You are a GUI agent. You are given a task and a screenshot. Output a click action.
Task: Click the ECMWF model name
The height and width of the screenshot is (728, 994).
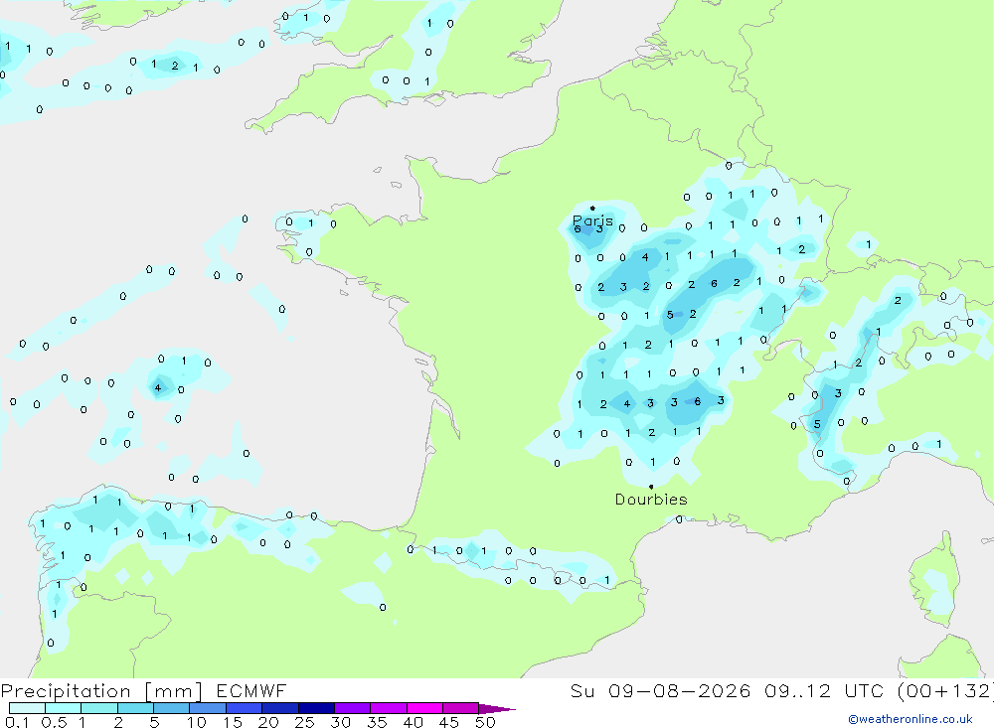(x=251, y=690)
